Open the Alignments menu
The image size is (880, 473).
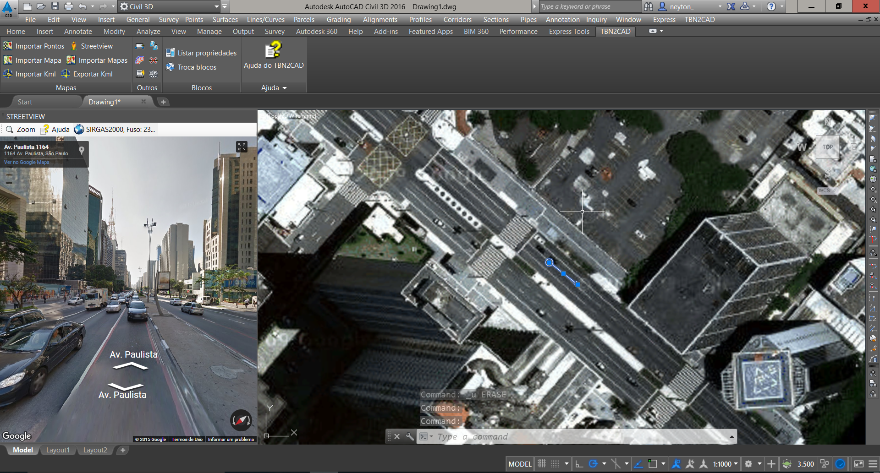tap(379, 20)
